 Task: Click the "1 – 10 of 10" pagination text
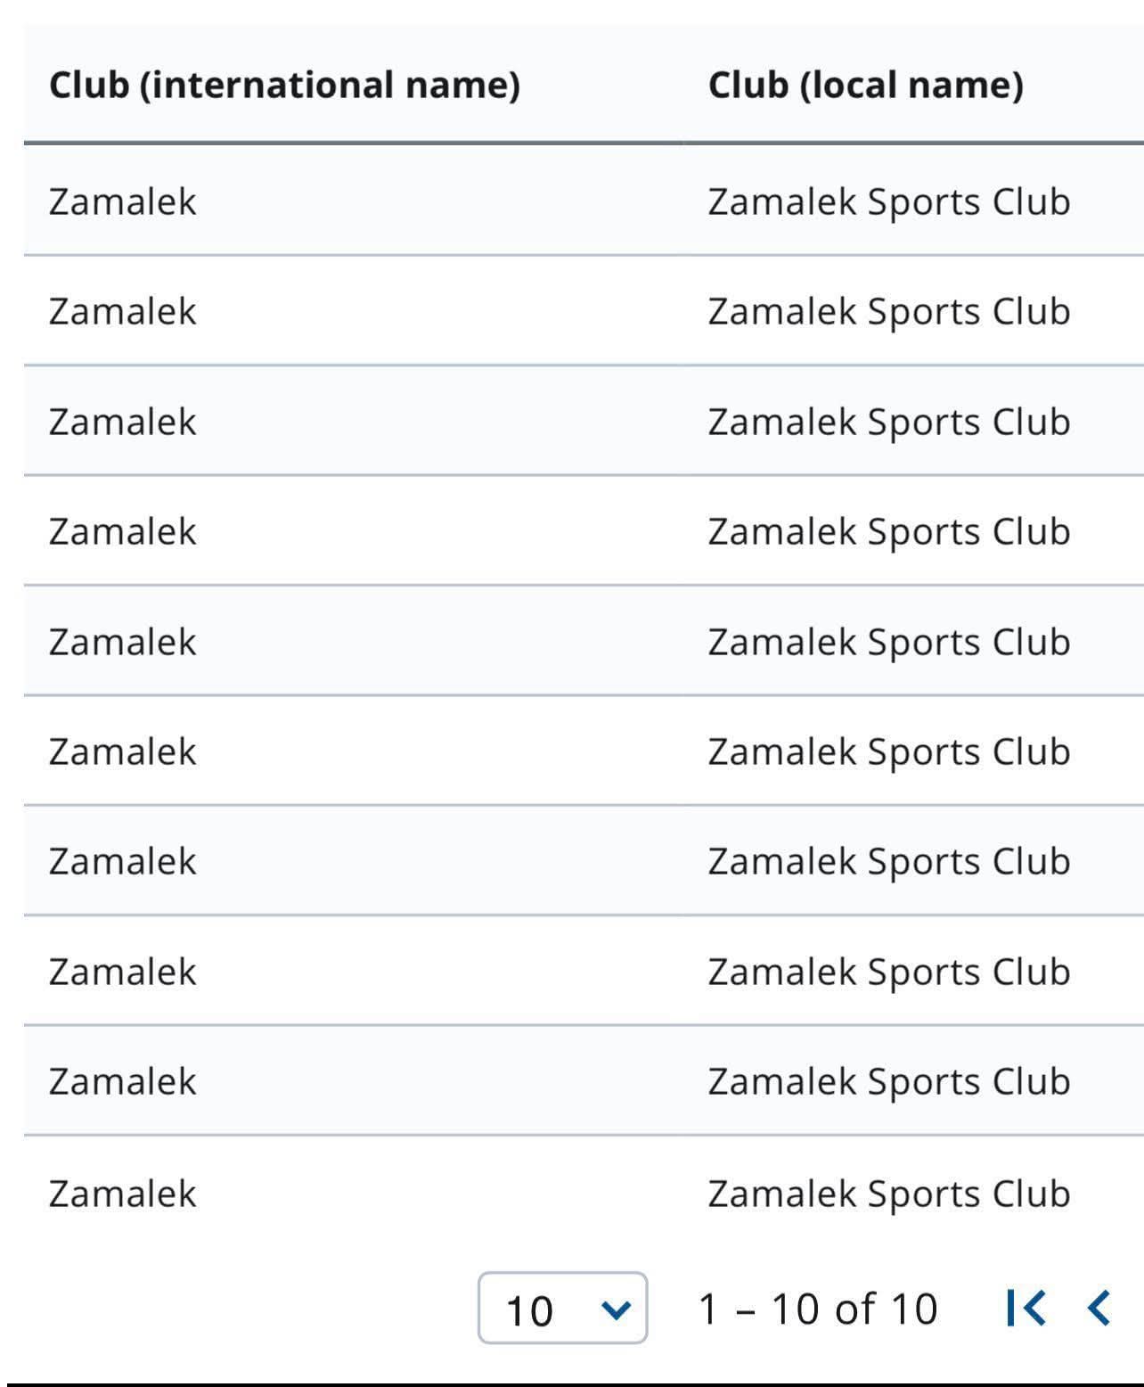tap(818, 1309)
